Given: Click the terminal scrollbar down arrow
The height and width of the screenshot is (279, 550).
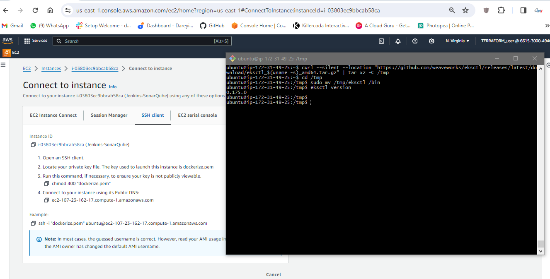Looking at the screenshot, I should coord(540,251).
